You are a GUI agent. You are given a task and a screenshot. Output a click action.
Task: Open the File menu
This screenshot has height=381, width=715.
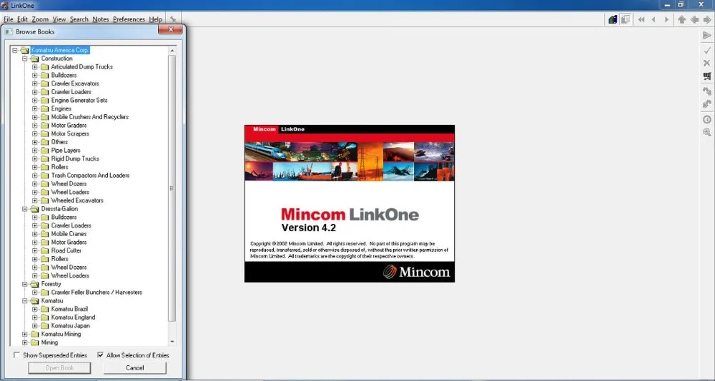click(8, 19)
